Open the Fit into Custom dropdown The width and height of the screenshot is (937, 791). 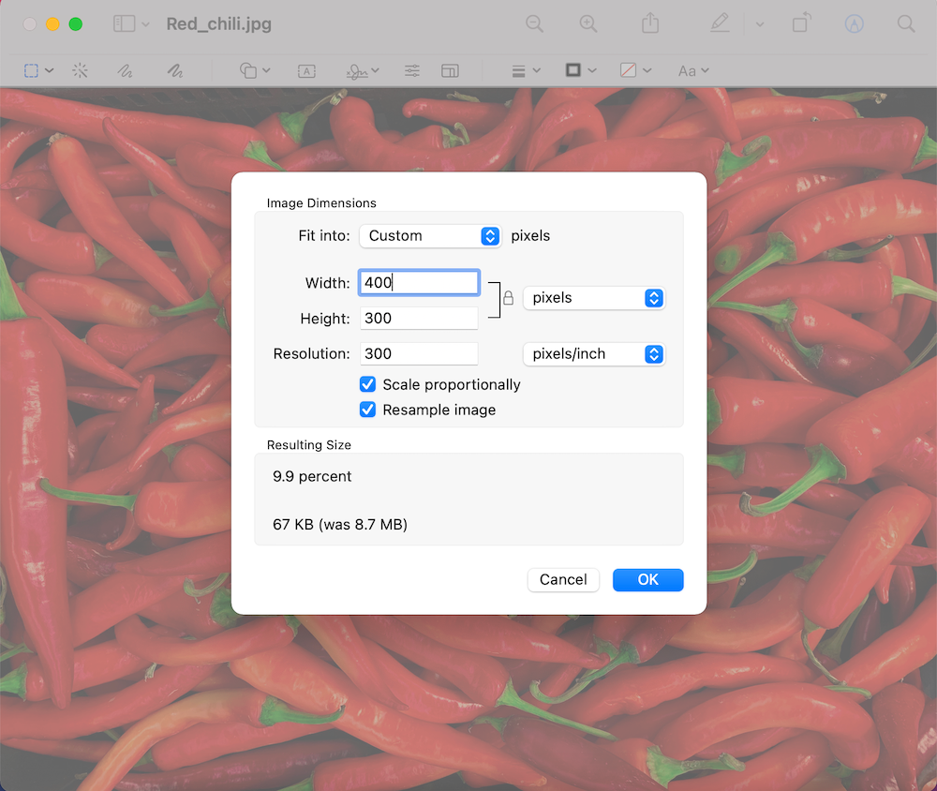pyautogui.click(x=430, y=235)
